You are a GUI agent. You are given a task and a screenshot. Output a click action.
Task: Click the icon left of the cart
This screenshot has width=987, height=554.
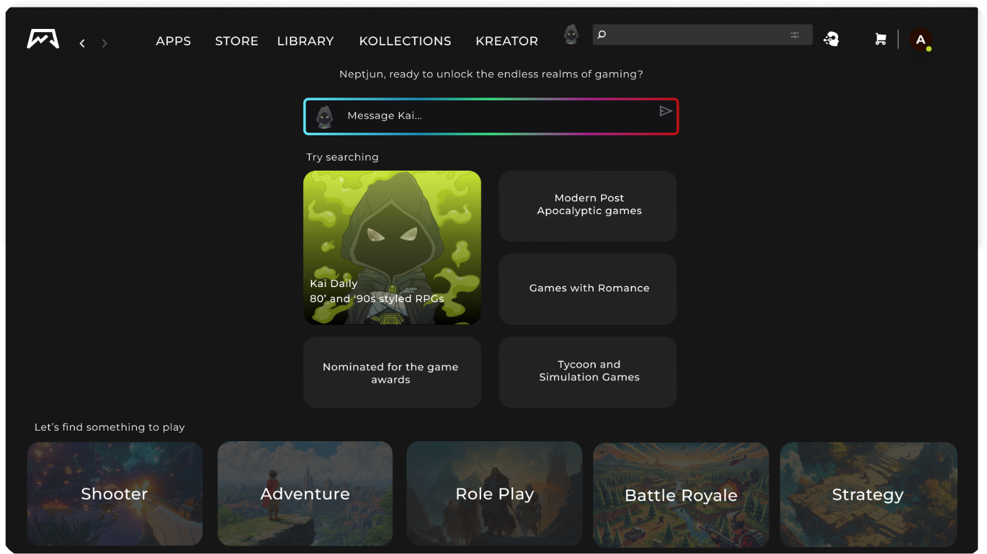click(x=831, y=40)
